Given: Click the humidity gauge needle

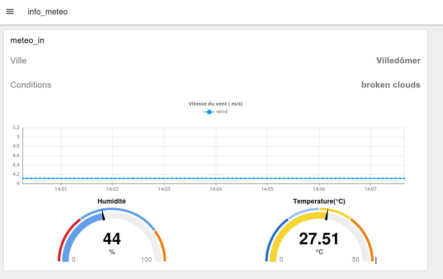Looking at the screenshot, I should [x=103, y=215].
